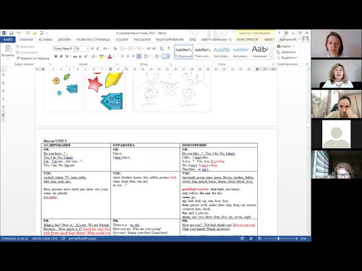
Task: Toggle underline (Ч) formatting
Action: click(x=67, y=56)
